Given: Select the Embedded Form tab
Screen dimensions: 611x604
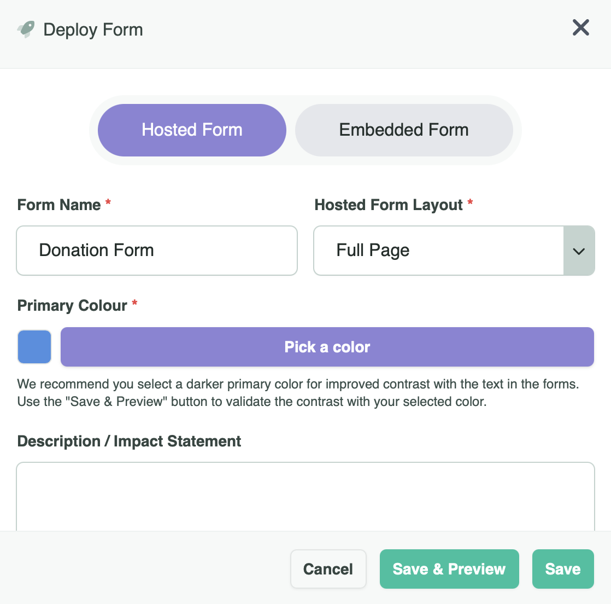Looking at the screenshot, I should point(404,130).
